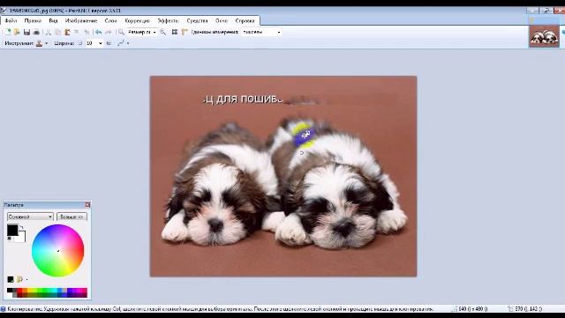The height and width of the screenshot is (318, 565).
Task: Click the Undo arrow icon
Action: 98,32
